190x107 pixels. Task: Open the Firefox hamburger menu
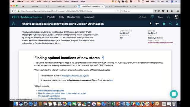pyautogui.click(x=178, y=11)
